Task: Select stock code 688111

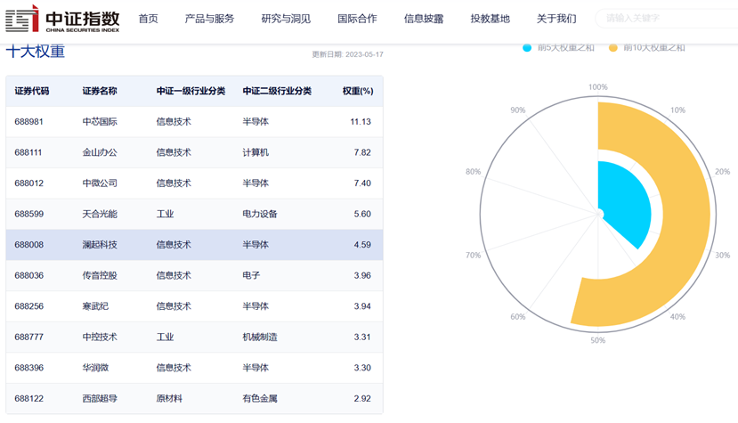Action: (x=28, y=152)
